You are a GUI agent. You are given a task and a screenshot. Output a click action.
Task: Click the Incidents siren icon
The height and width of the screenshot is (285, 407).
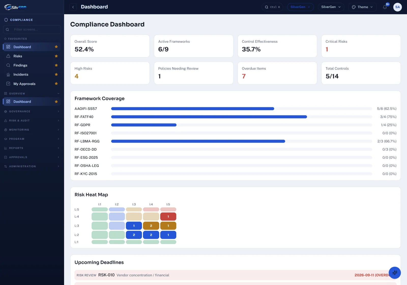(8, 75)
